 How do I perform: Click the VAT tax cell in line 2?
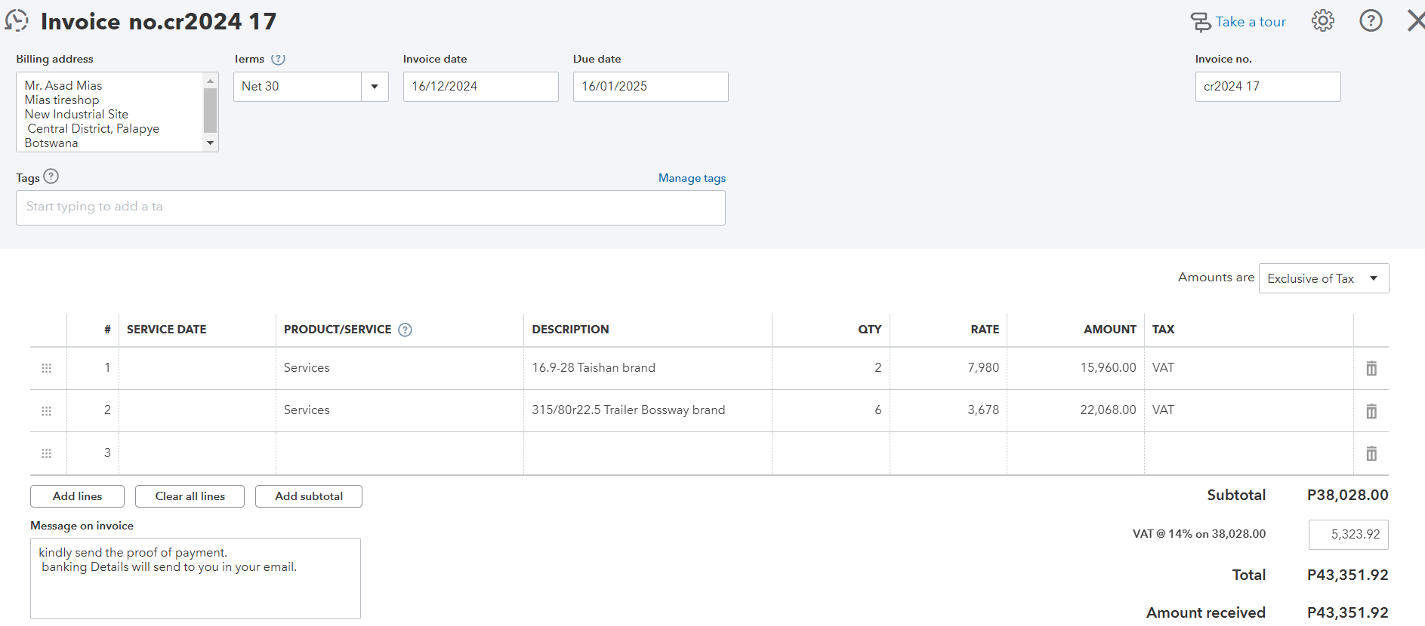pos(1249,410)
